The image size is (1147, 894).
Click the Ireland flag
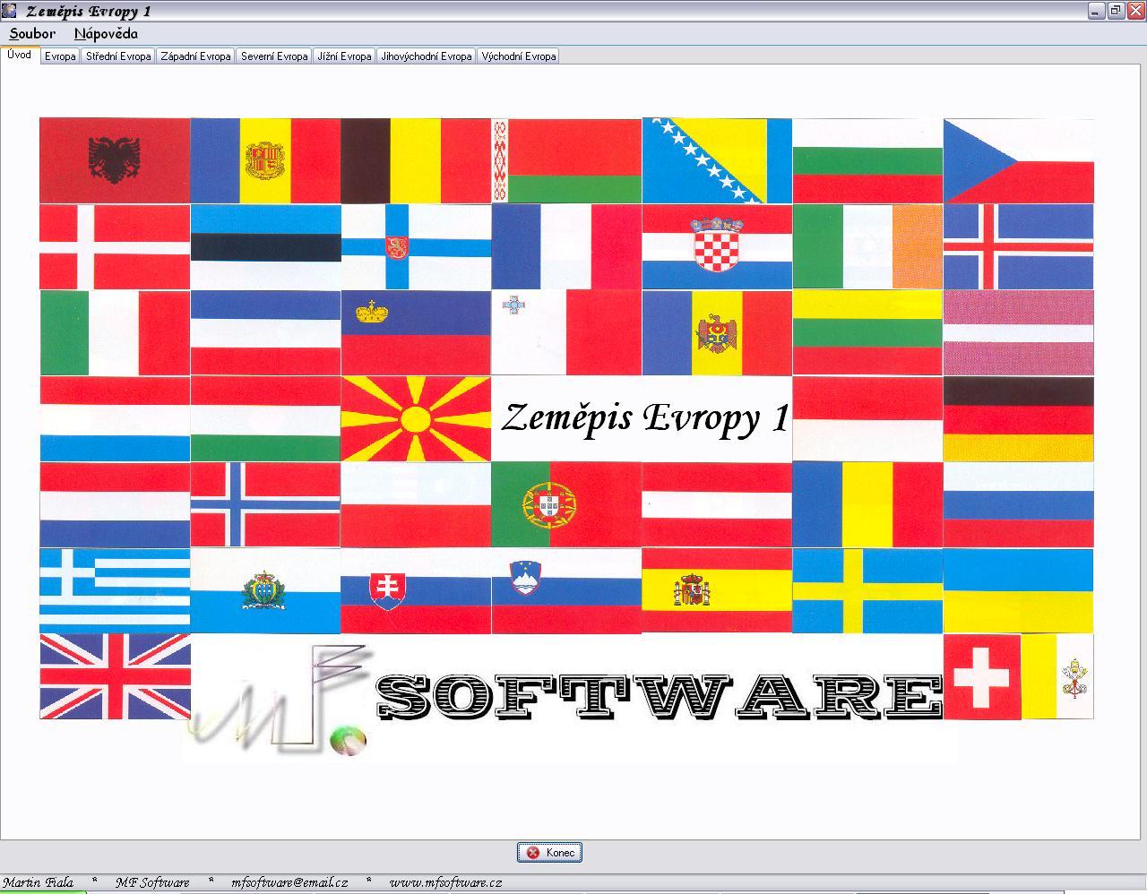867,246
